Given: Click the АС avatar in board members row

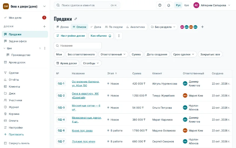Looking at the screenshot, I should click(182, 27).
